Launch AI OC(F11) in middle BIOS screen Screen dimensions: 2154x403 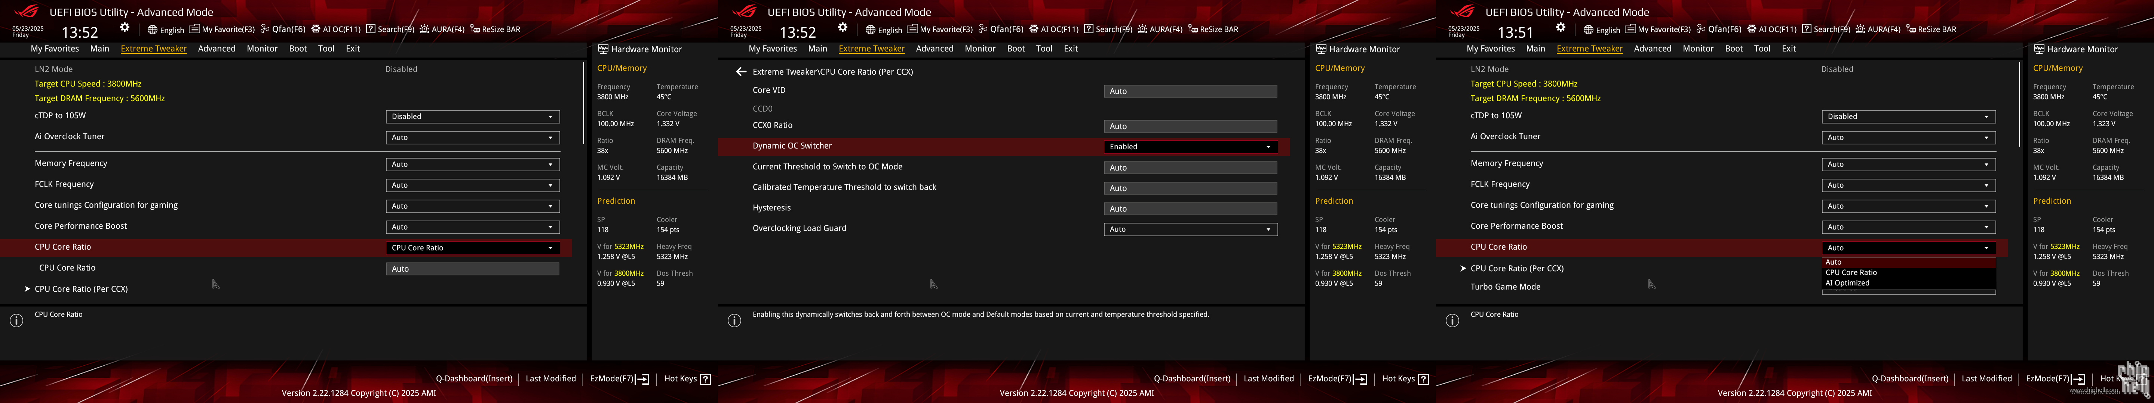(x=1053, y=29)
